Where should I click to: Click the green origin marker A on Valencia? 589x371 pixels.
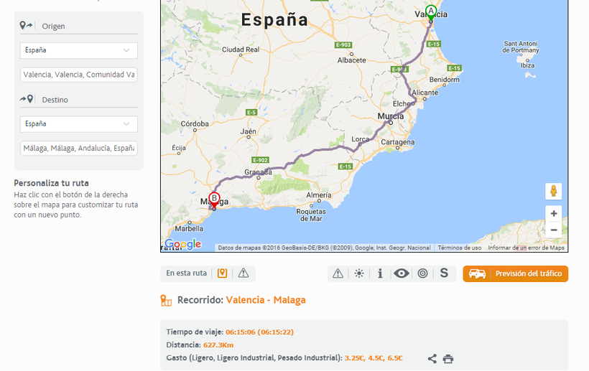pos(431,11)
